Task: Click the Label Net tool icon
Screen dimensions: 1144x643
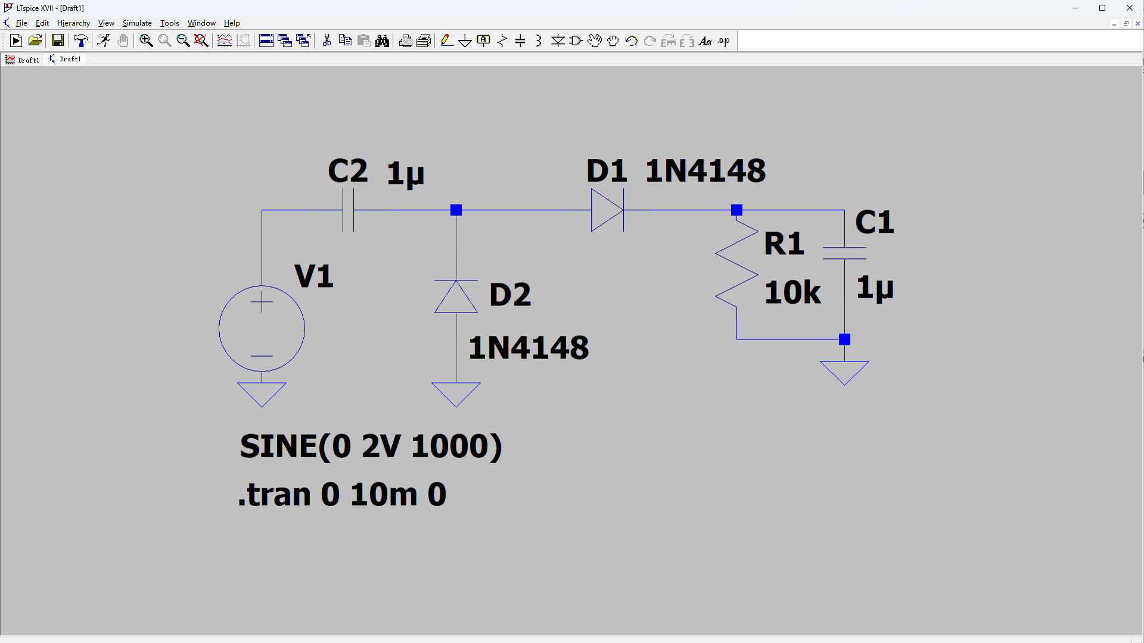Action: [483, 40]
